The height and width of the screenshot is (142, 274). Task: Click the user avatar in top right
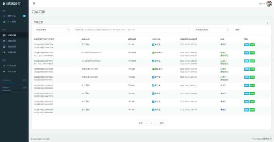tap(269, 4)
